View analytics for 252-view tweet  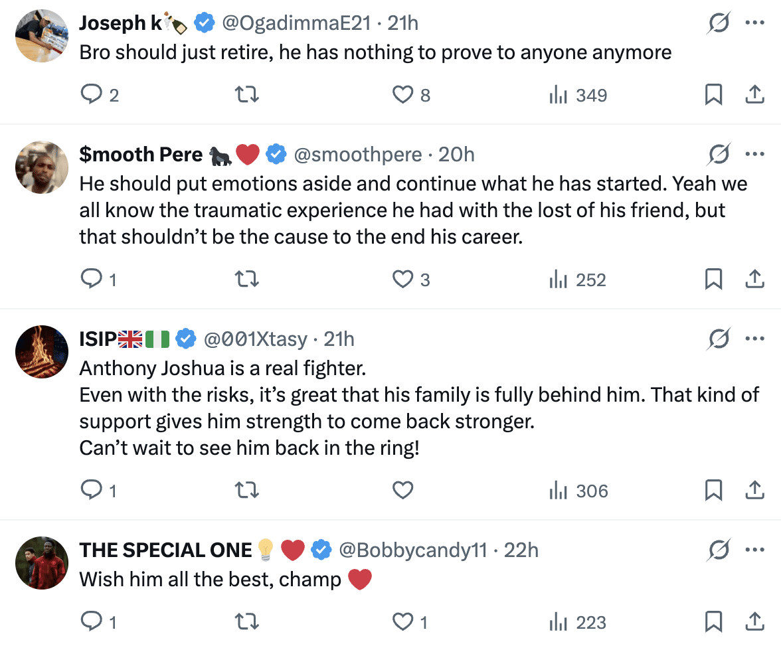578,280
